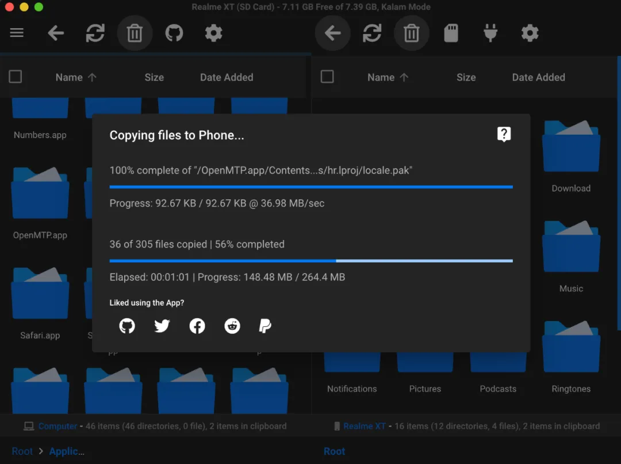Click the Applic... breadcrumb

click(x=67, y=451)
